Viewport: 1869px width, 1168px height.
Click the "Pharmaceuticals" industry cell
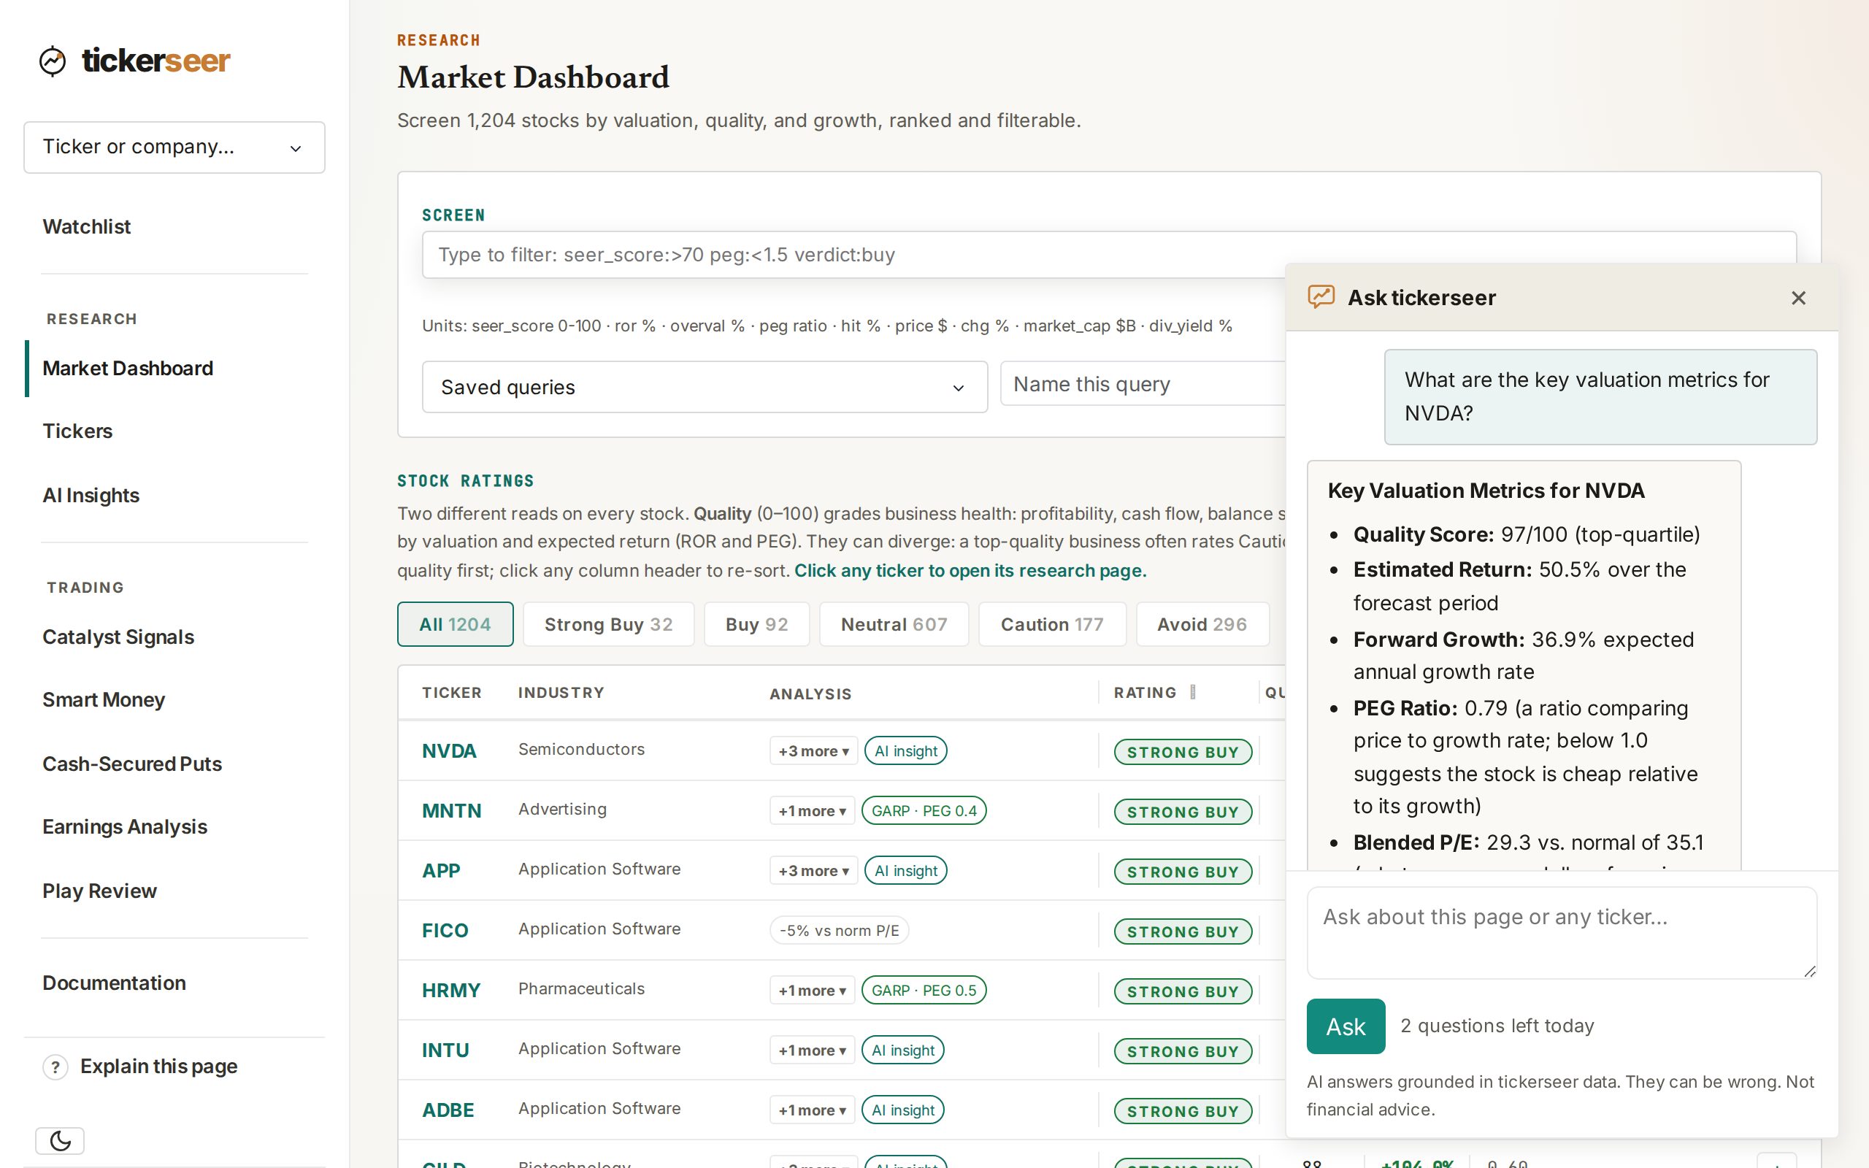582,988
